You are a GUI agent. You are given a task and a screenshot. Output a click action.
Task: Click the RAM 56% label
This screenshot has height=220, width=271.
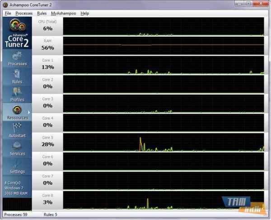tap(47, 45)
